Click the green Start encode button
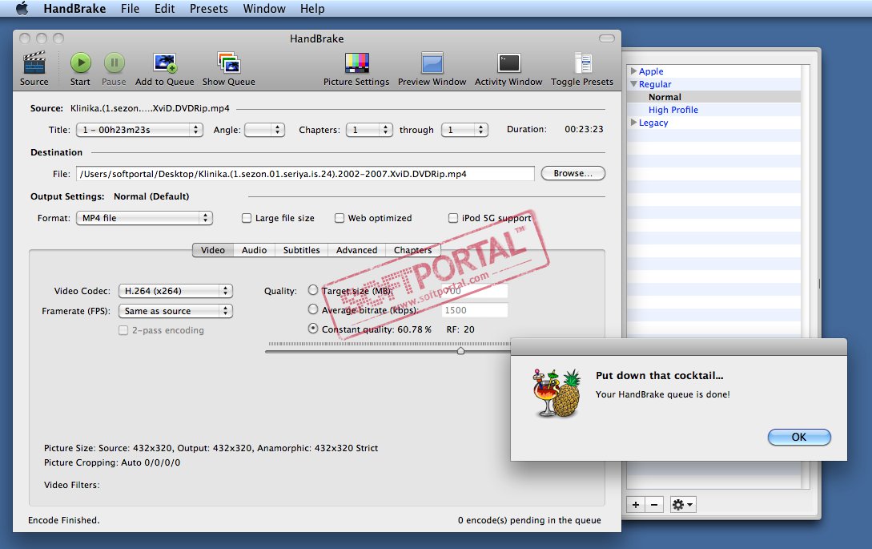872x549 pixels. click(x=81, y=63)
